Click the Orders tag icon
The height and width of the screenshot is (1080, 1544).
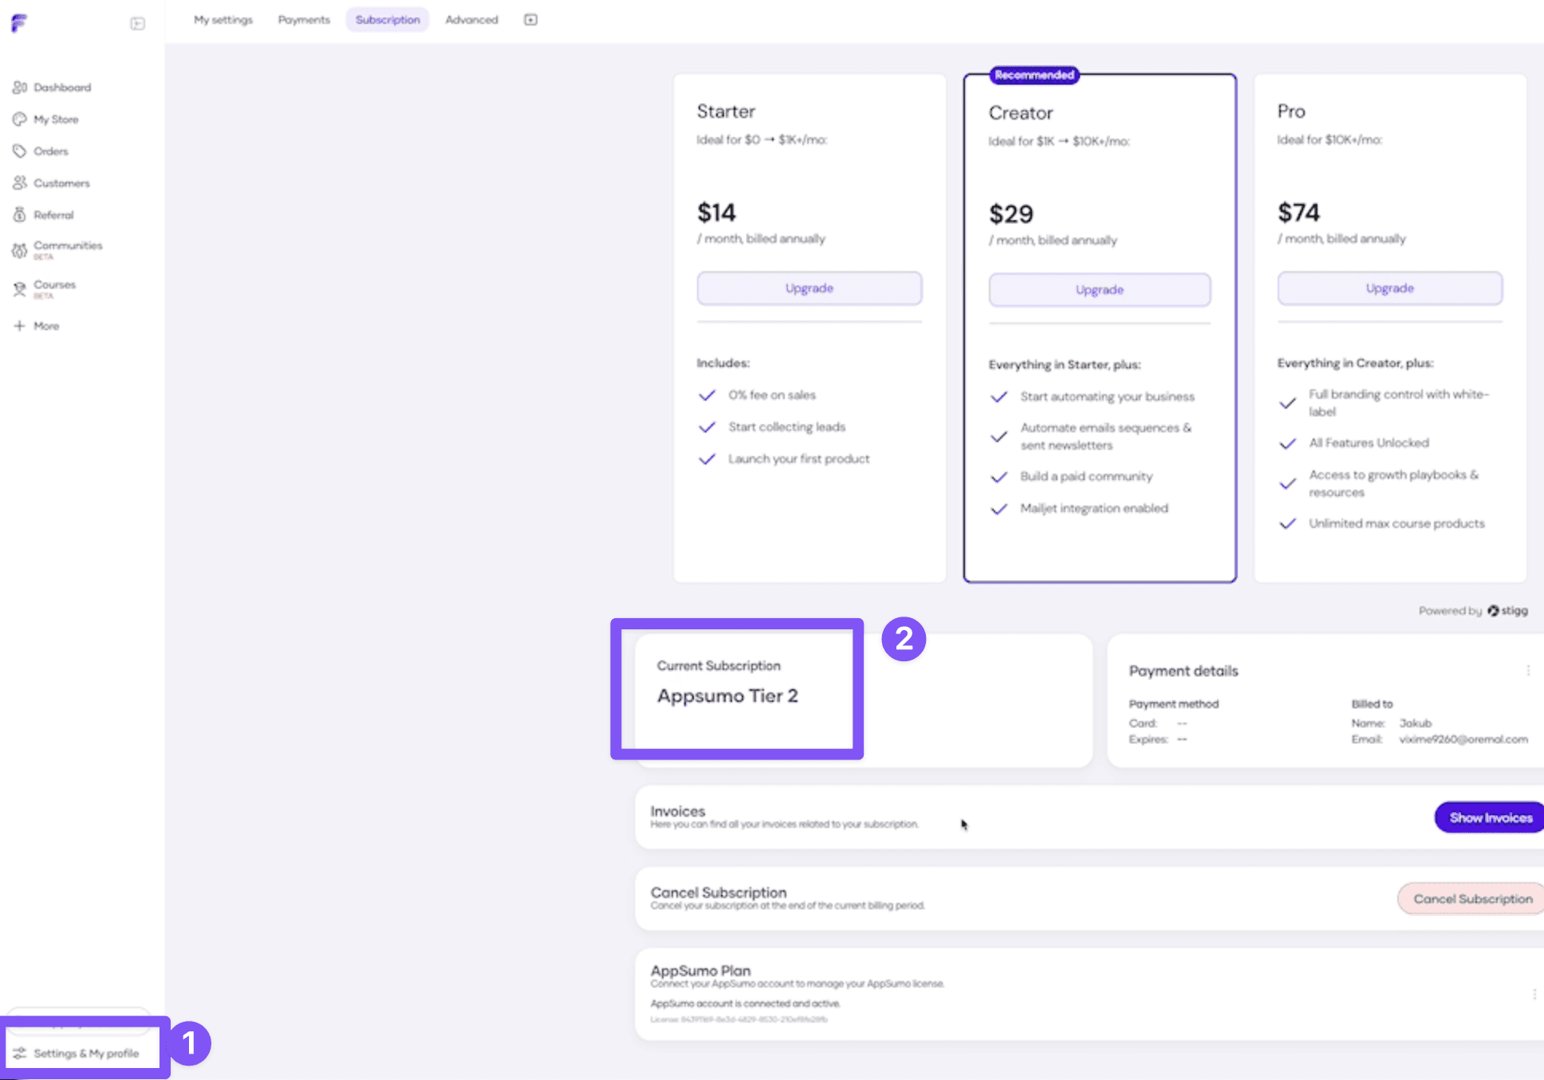[20, 151]
